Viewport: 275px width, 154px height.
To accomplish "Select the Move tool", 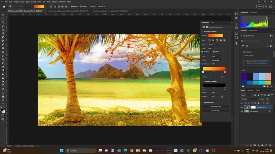I will tap(3, 15).
